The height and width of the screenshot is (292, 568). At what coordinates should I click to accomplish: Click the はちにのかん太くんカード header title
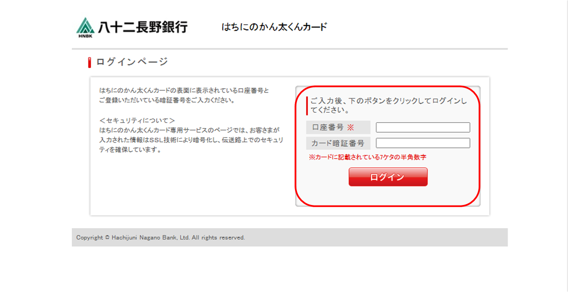point(274,27)
